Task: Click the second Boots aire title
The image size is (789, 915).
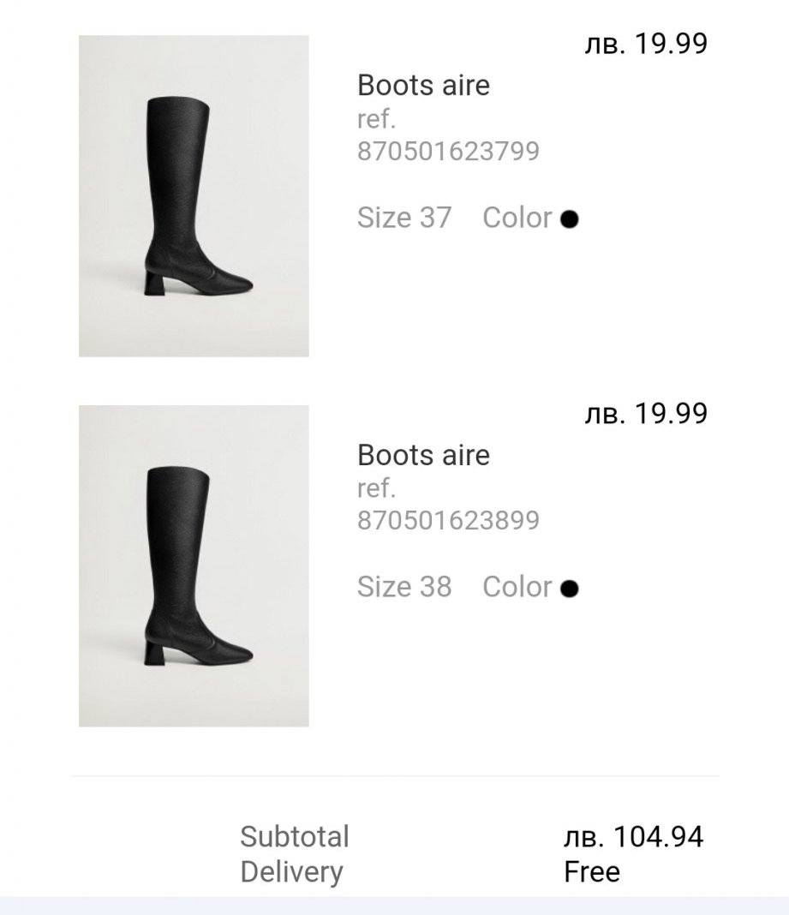Action: click(x=423, y=454)
